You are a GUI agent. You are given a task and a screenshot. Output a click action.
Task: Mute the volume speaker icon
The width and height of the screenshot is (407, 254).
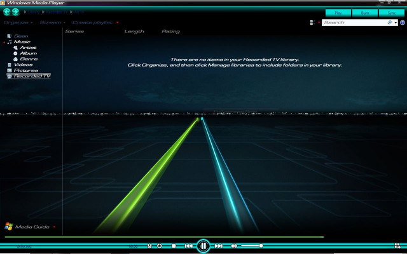(x=234, y=246)
